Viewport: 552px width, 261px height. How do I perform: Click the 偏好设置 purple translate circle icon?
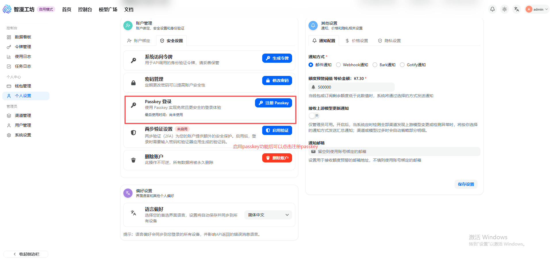click(x=128, y=193)
